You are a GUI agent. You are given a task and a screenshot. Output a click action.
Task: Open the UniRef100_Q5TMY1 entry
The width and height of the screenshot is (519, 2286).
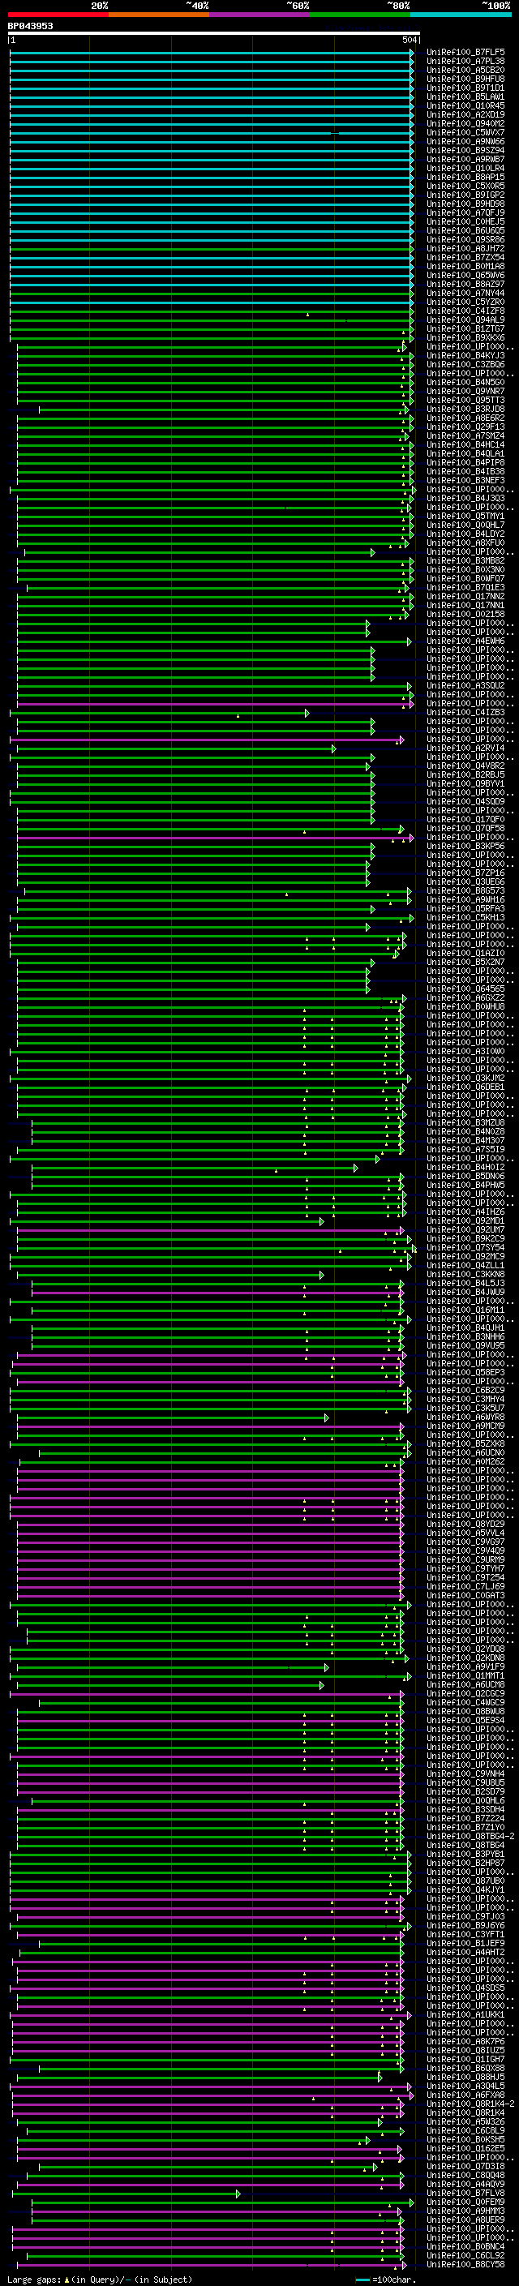(x=465, y=517)
